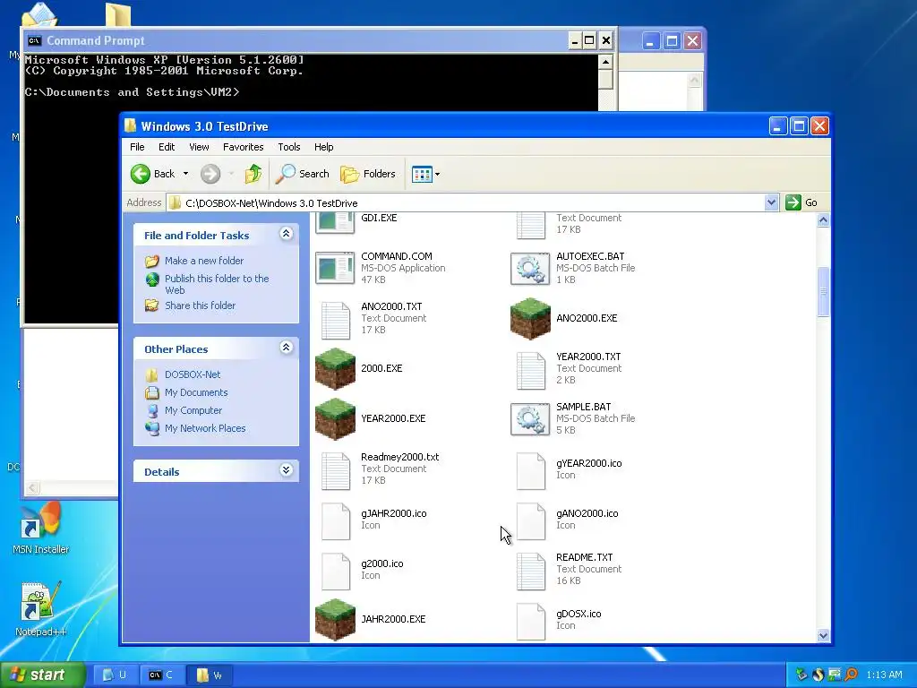Open My Documents from Other Places
The height and width of the screenshot is (688, 917).
point(196,392)
